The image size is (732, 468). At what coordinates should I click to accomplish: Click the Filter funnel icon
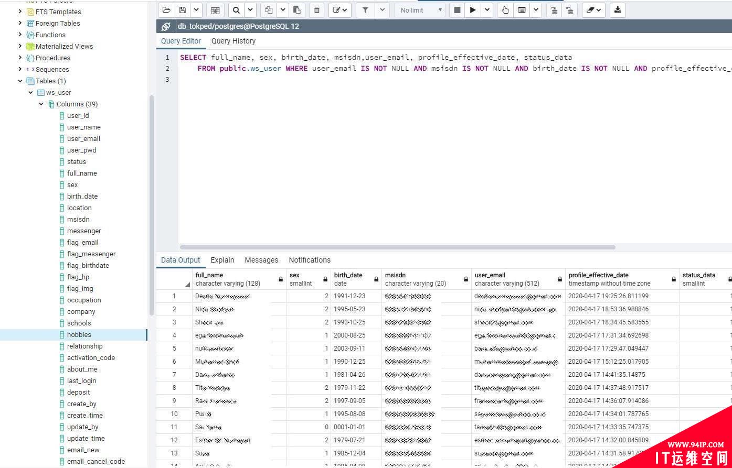point(365,10)
